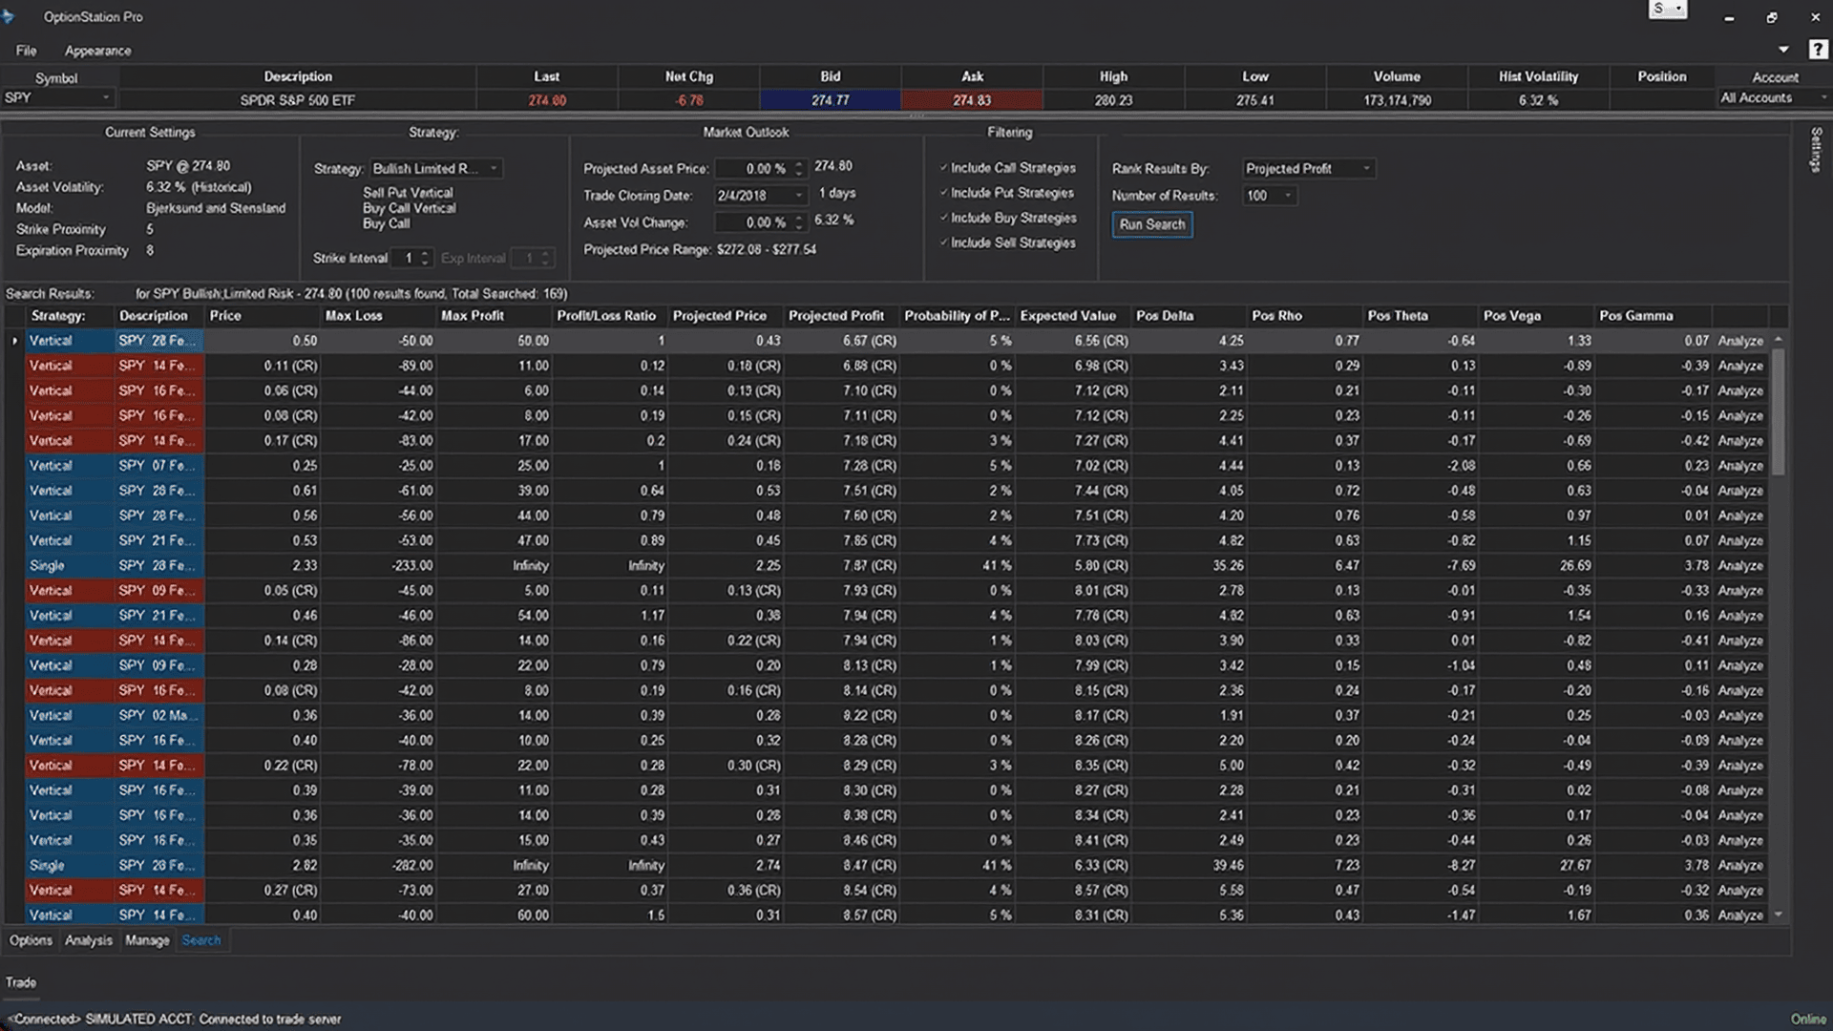The height and width of the screenshot is (1031, 1833).
Task: Sort by Pos Delta column header
Action: coord(1190,316)
